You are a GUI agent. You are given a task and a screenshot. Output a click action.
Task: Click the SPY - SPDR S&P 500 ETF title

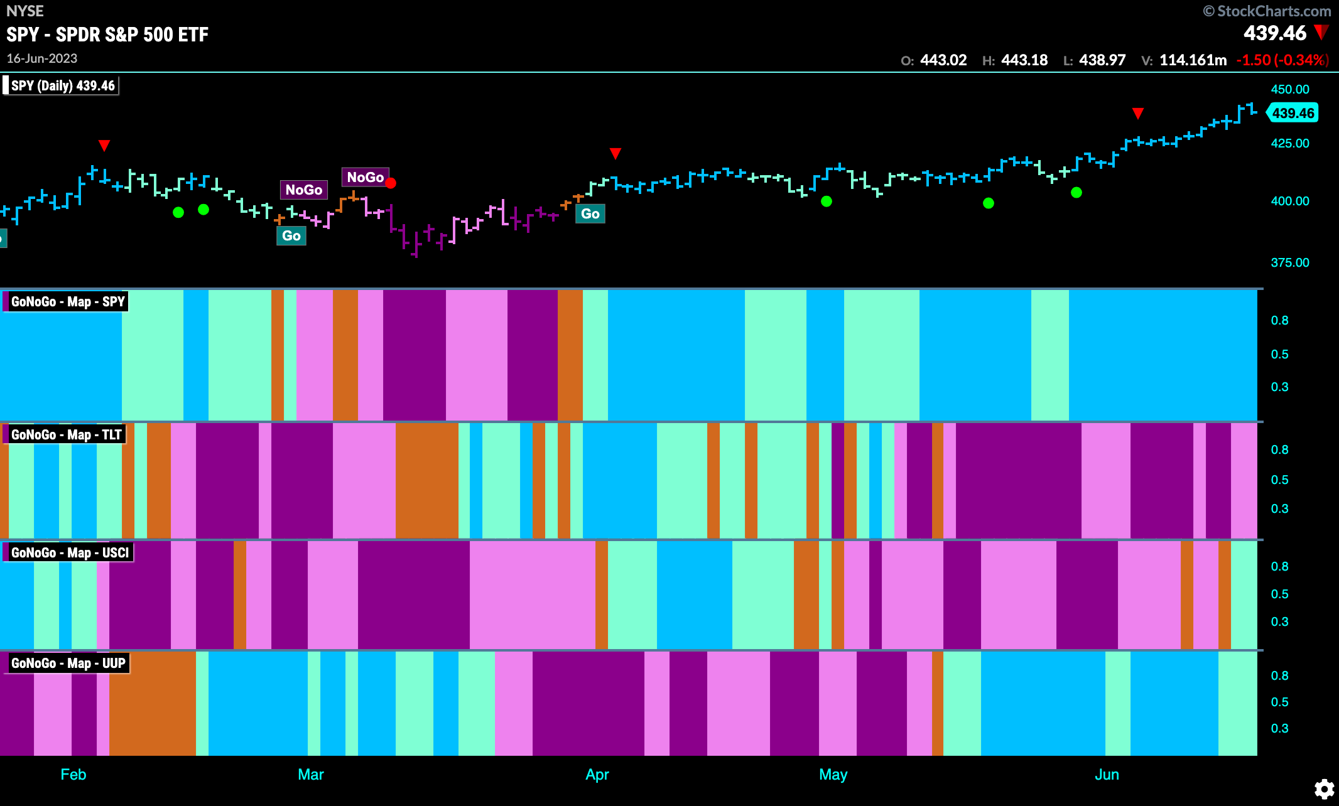[107, 35]
